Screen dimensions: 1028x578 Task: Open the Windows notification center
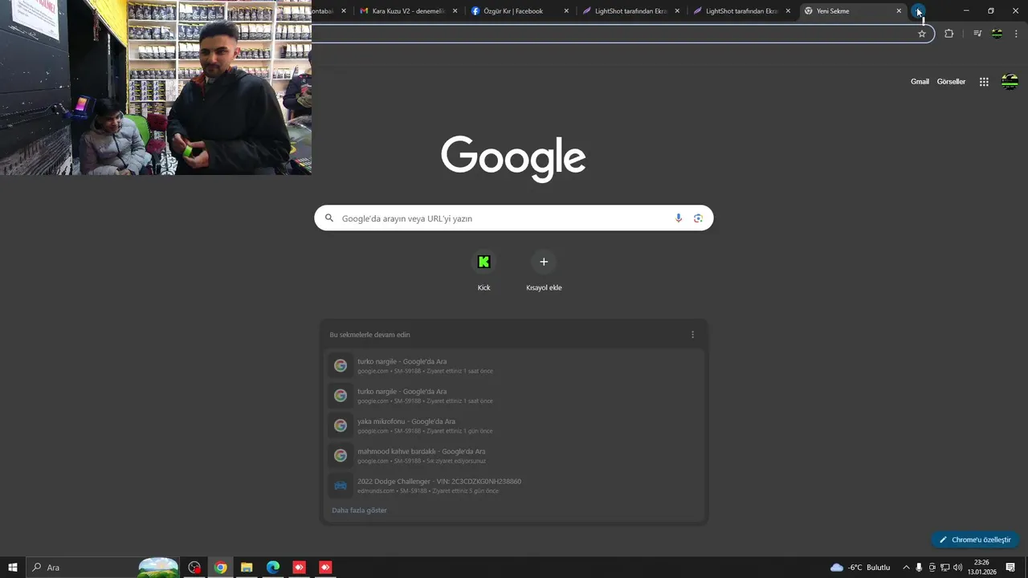(1010, 568)
